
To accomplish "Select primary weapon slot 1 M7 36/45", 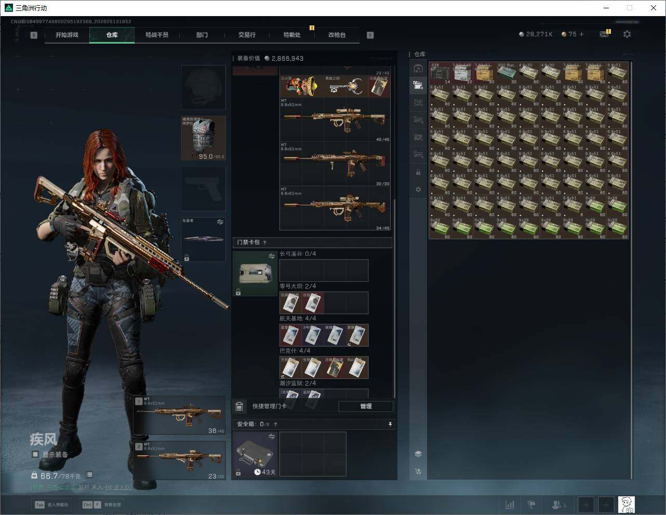I will [180, 415].
